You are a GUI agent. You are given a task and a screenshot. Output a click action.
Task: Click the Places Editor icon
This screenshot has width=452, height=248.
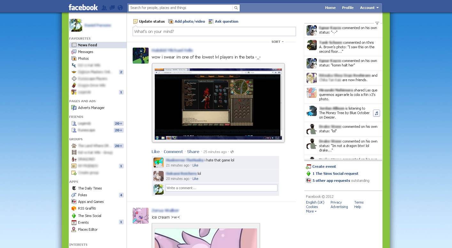(x=74, y=229)
